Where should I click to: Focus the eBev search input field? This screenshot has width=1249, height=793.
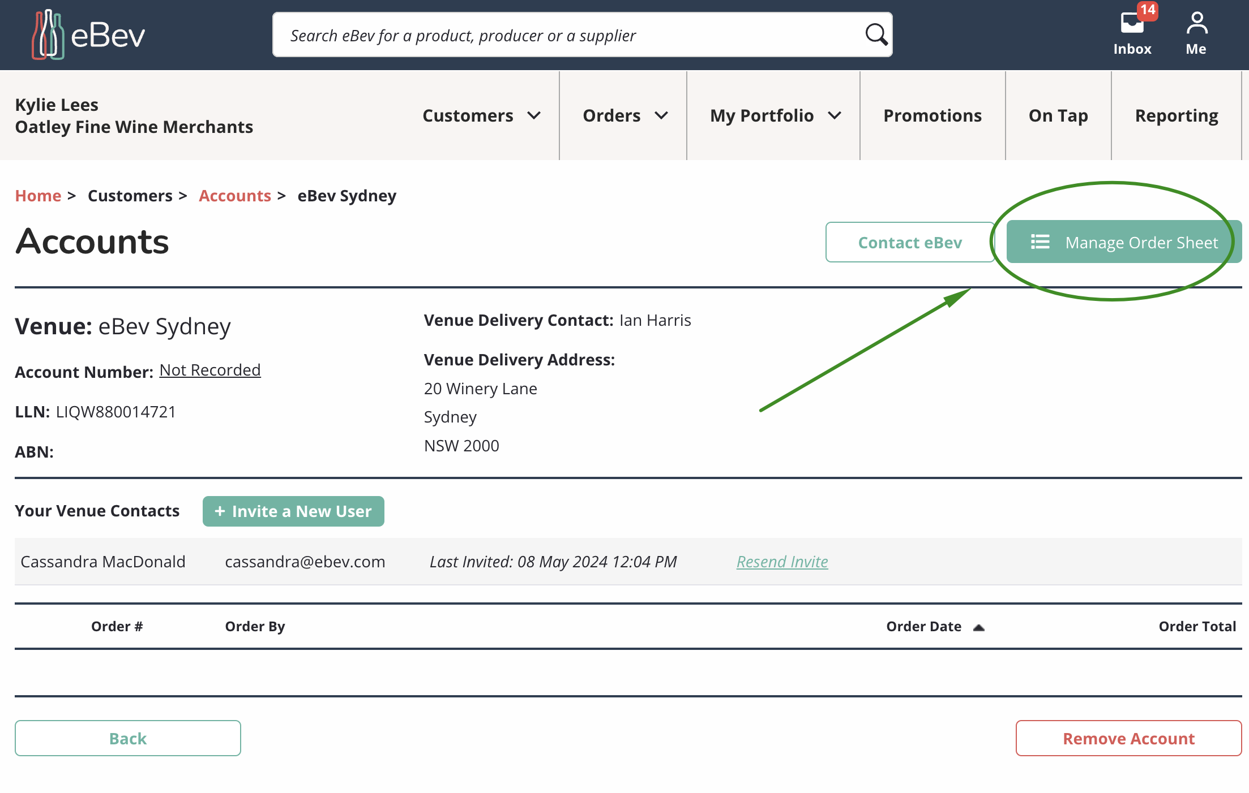(566, 35)
